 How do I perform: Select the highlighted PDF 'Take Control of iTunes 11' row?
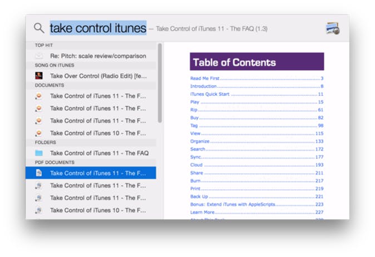tap(91, 173)
